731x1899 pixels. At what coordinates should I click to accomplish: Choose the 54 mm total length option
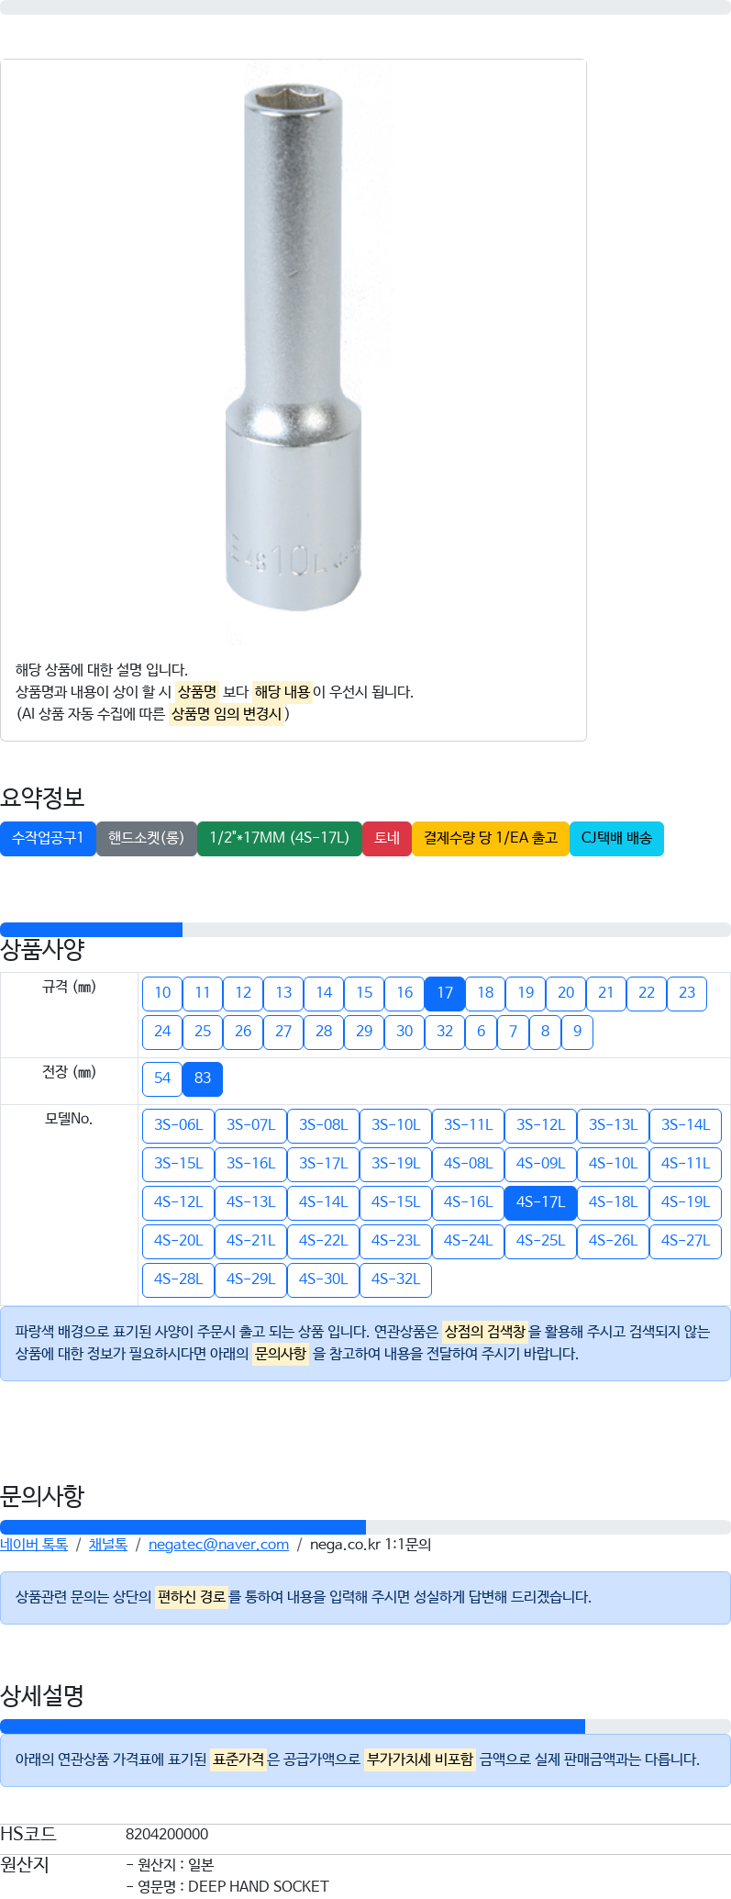(x=162, y=1078)
